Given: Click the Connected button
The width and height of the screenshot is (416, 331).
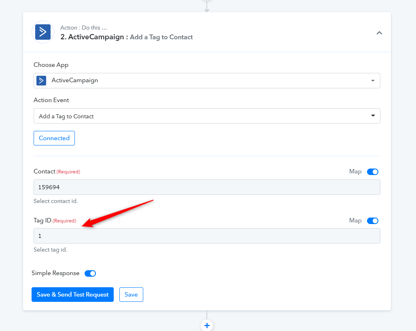Looking at the screenshot, I should pyautogui.click(x=54, y=138).
